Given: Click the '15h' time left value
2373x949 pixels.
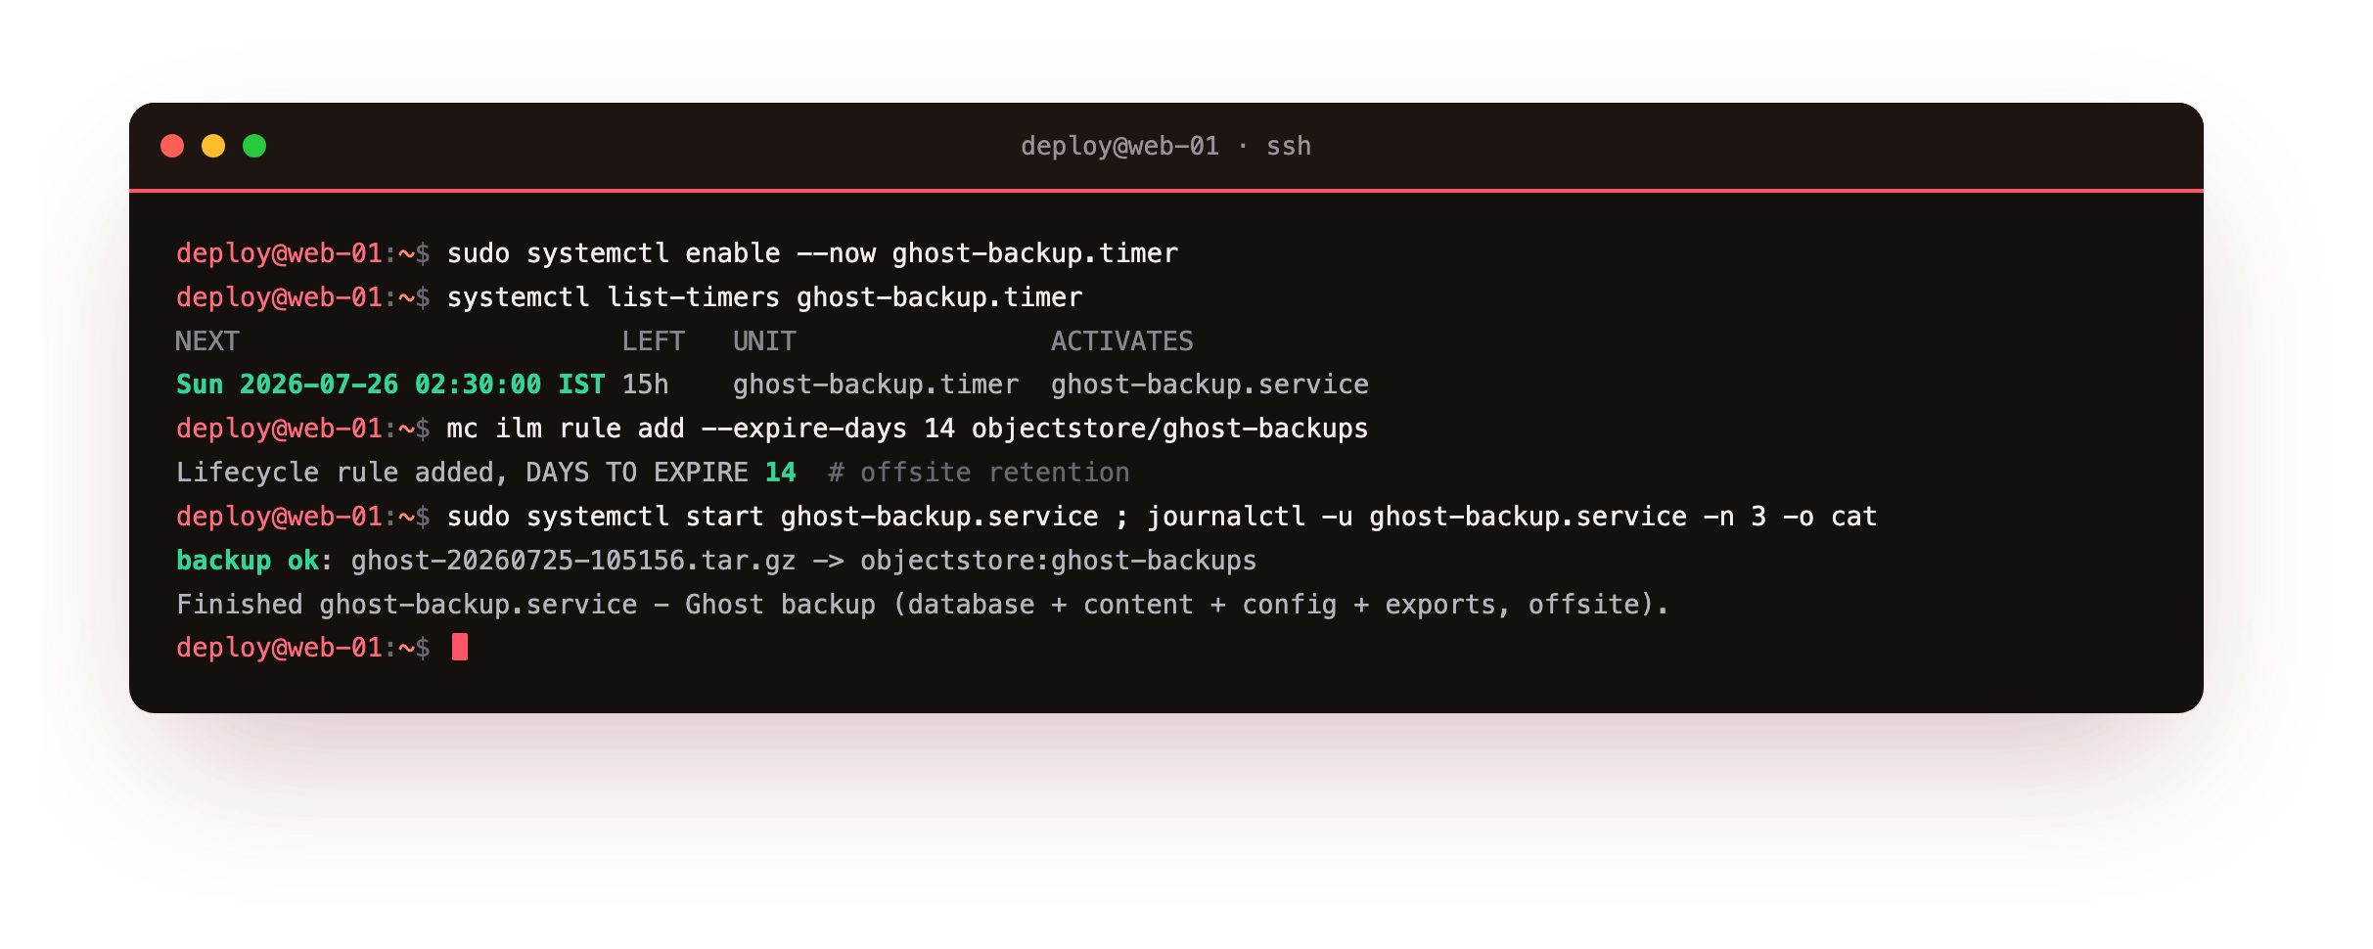Looking at the screenshot, I should [646, 384].
